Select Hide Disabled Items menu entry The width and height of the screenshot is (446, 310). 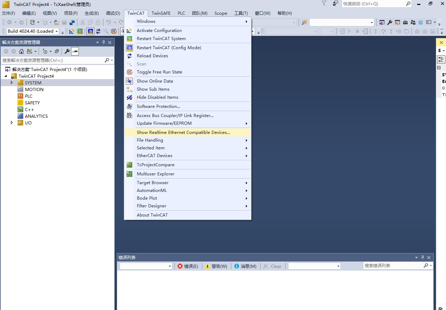click(188, 97)
